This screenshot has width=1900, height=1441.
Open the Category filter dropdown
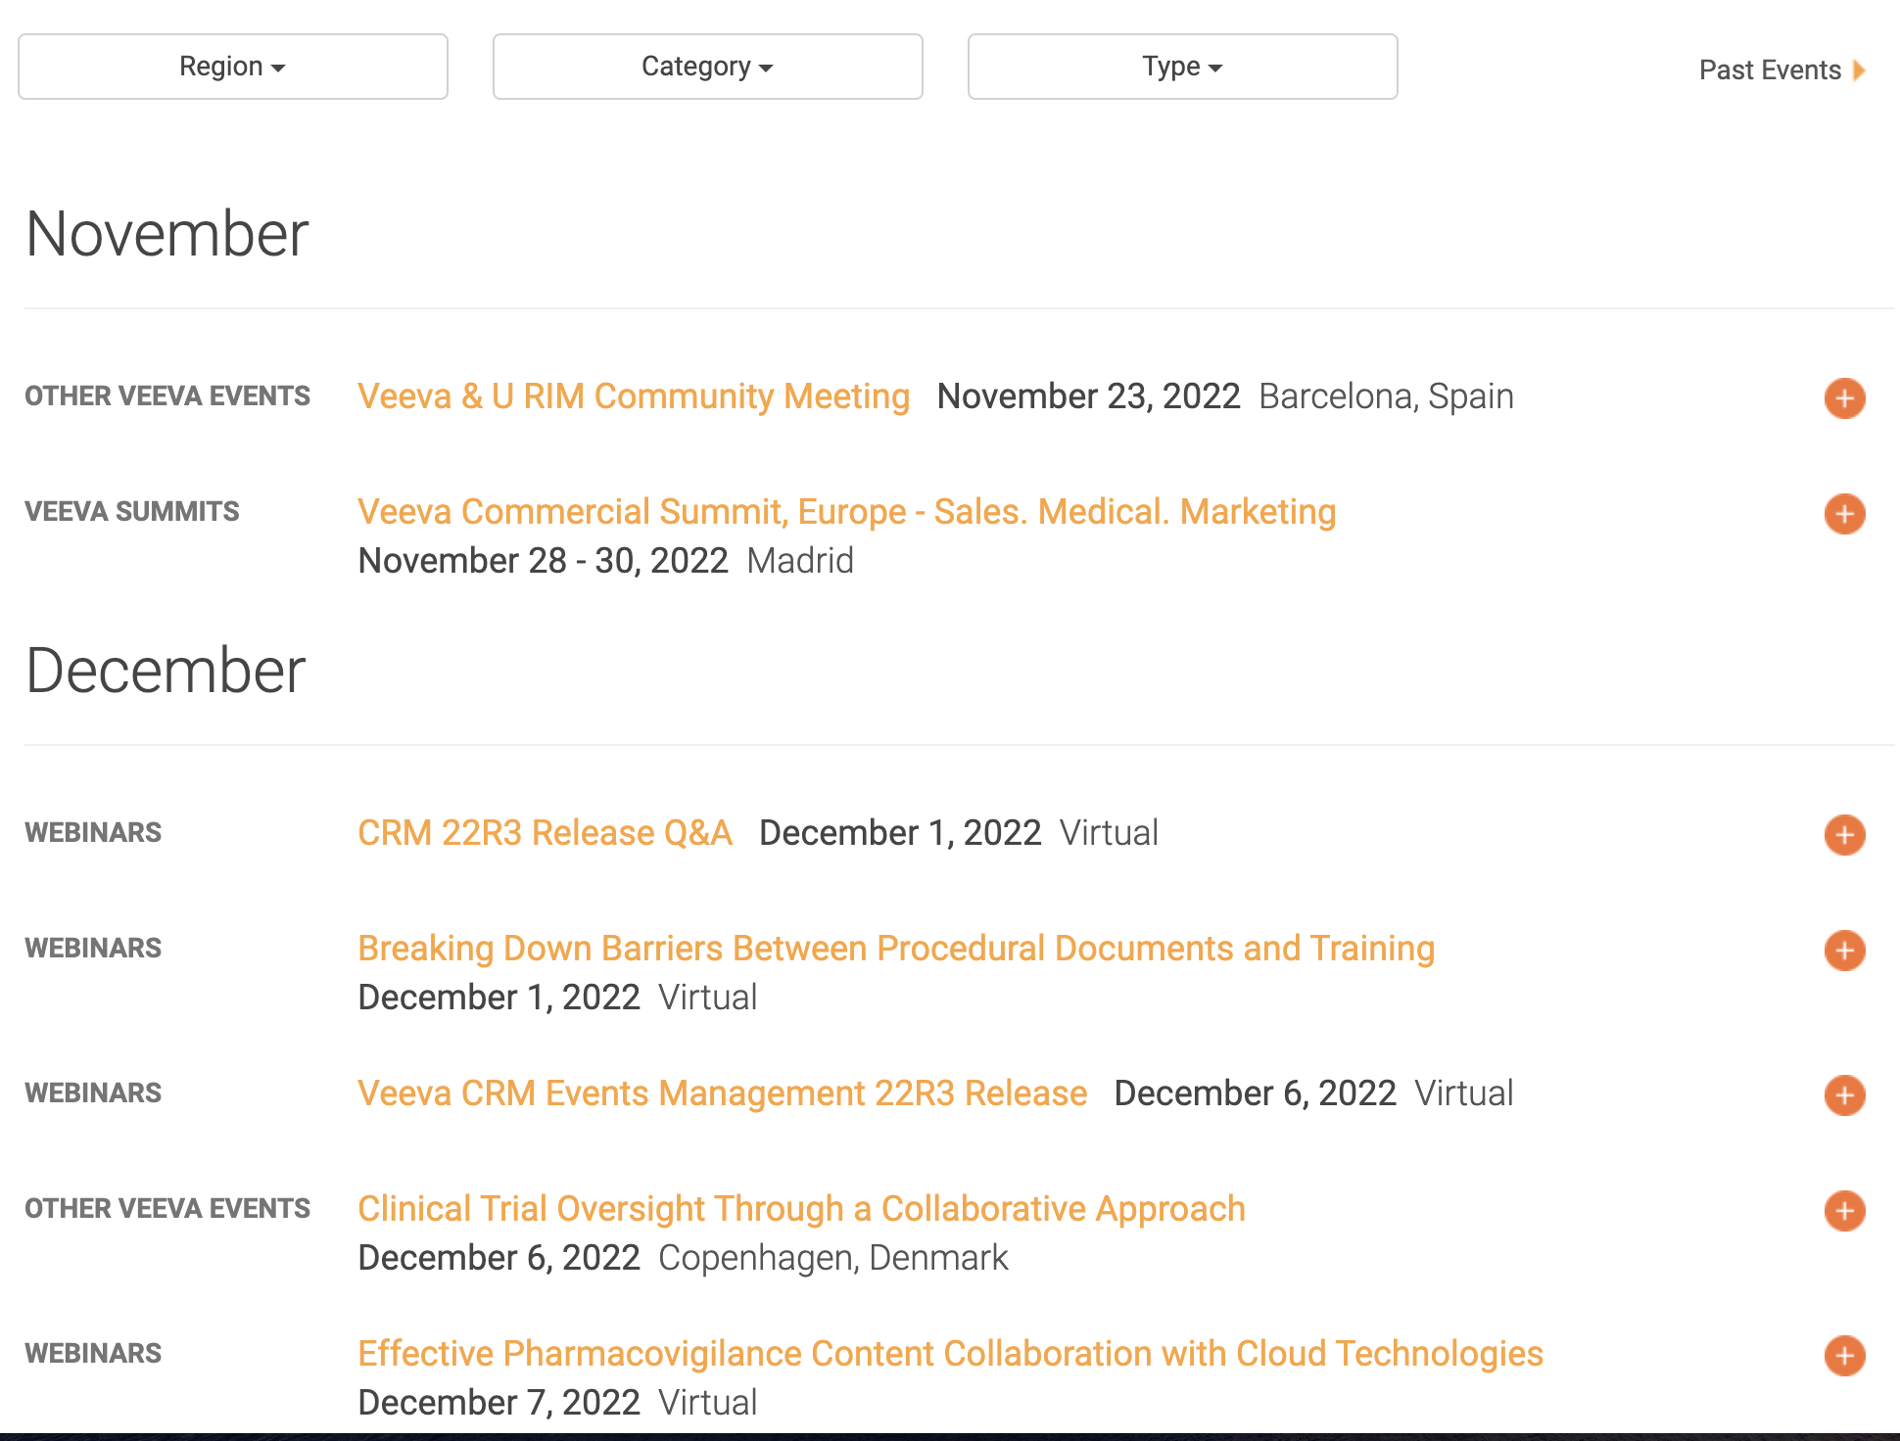click(707, 67)
